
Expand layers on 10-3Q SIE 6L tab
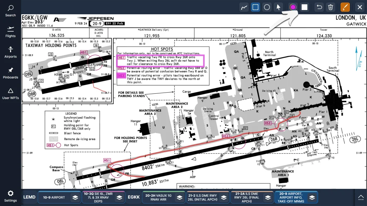119,197
